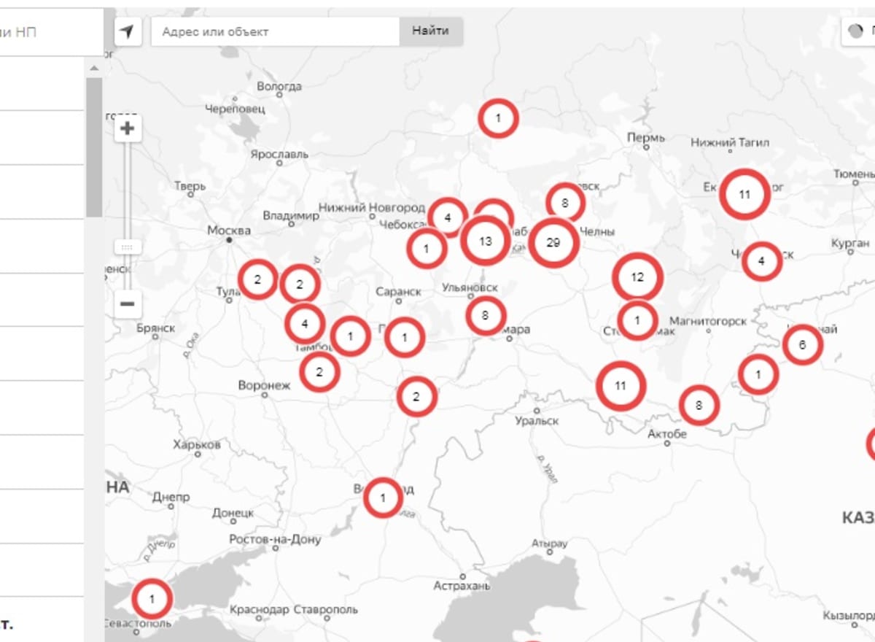
Task: Open the cluster marker with 29 points
Action: [553, 242]
